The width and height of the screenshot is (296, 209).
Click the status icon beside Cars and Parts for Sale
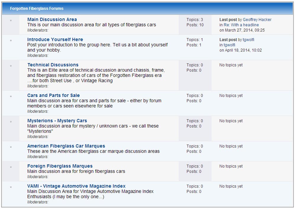(11, 96)
